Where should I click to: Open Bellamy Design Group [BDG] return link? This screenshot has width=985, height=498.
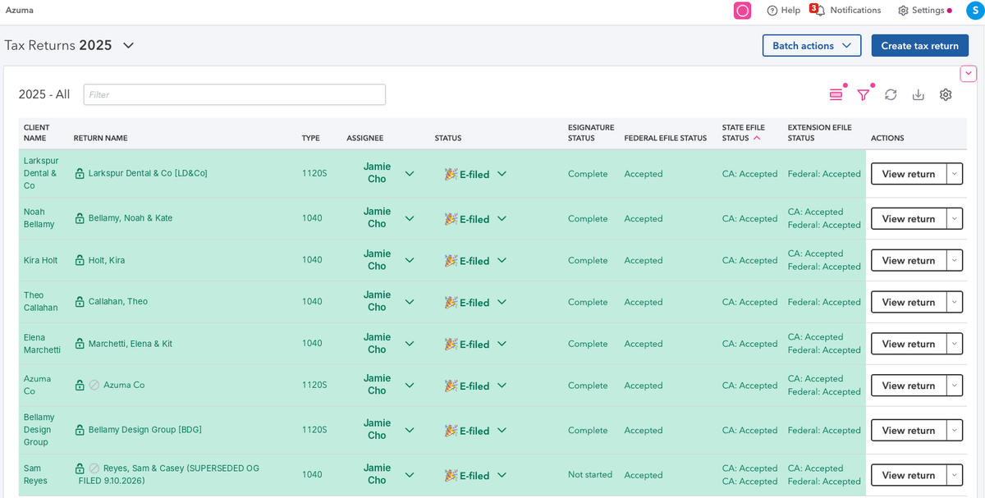[x=144, y=430]
